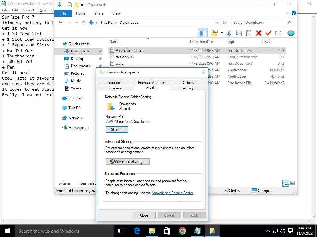This screenshot has height=237, width=317.
Task: Copy selection with the copy icon
Action: click(x=239, y=33)
